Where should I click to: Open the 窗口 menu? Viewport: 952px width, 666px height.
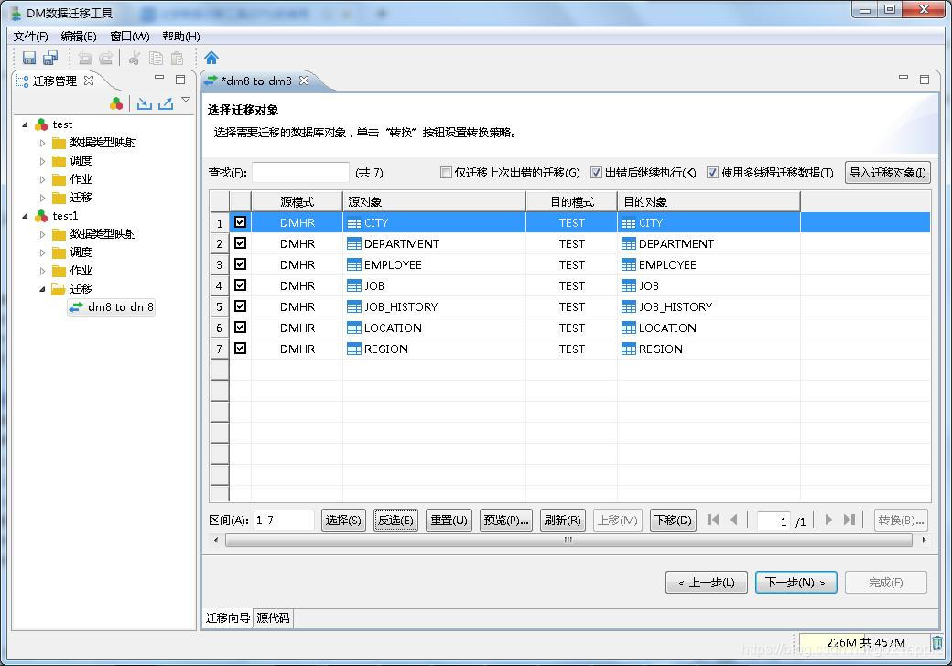(128, 37)
